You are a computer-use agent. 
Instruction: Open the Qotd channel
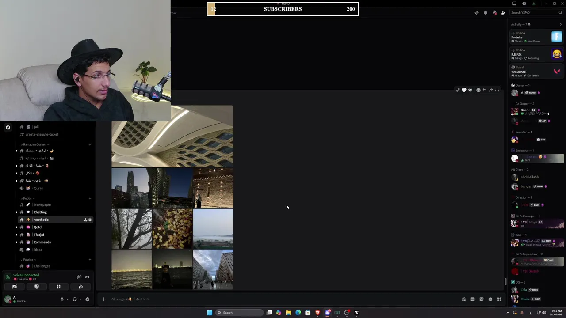pos(55,227)
